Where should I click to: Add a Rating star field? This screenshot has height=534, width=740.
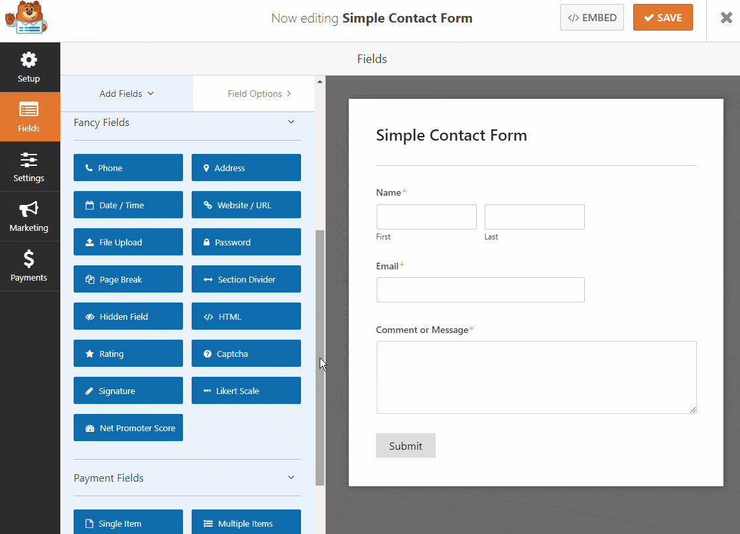128,353
